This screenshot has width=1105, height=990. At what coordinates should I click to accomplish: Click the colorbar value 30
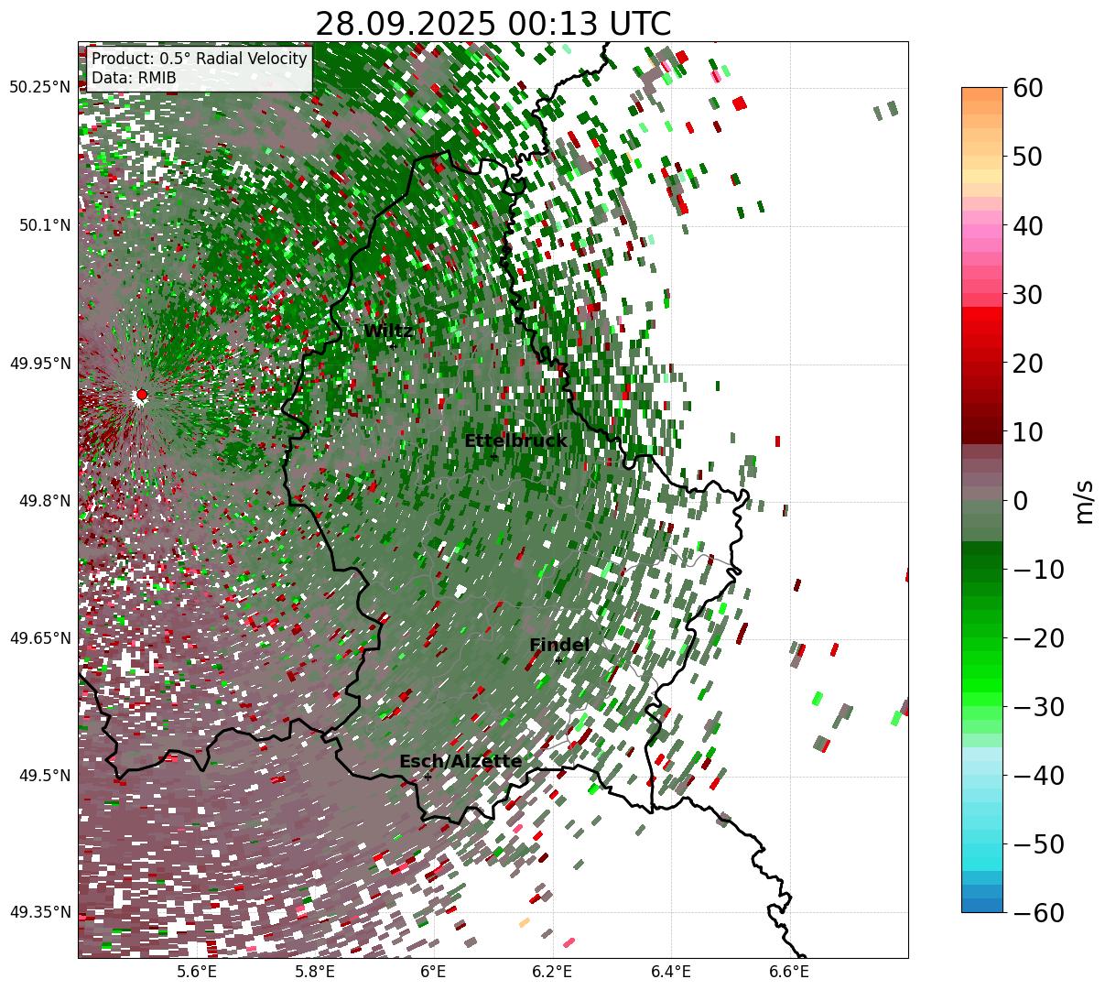[1026, 294]
